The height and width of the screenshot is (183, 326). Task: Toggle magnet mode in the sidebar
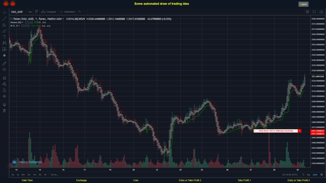pos(4,78)
